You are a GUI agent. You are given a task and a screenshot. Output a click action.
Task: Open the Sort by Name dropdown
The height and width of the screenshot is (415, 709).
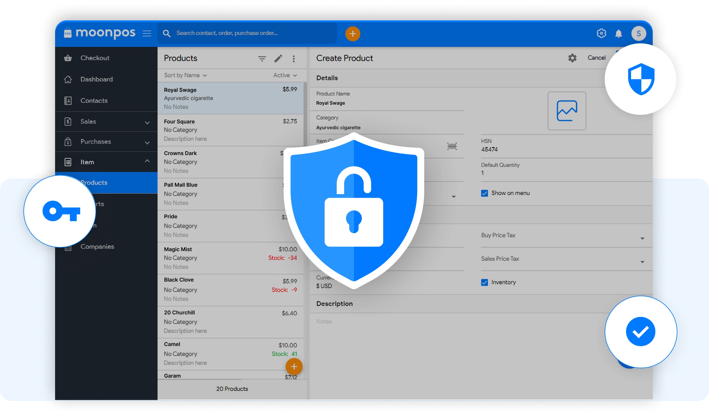[x=185, y=75]
